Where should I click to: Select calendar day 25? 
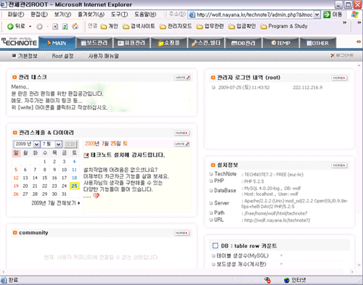[74, 186]
